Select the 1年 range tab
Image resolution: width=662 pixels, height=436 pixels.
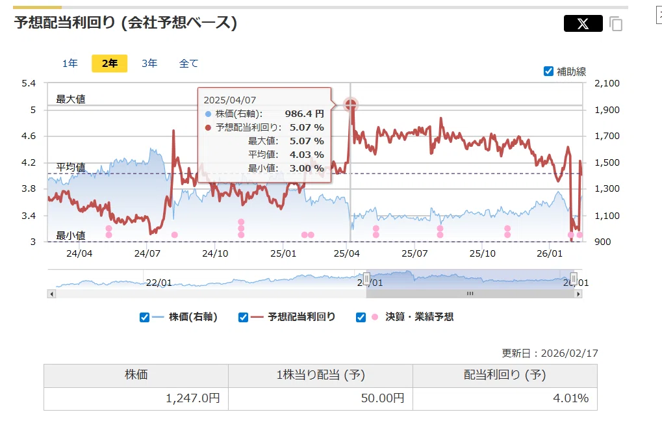[70, 63]
